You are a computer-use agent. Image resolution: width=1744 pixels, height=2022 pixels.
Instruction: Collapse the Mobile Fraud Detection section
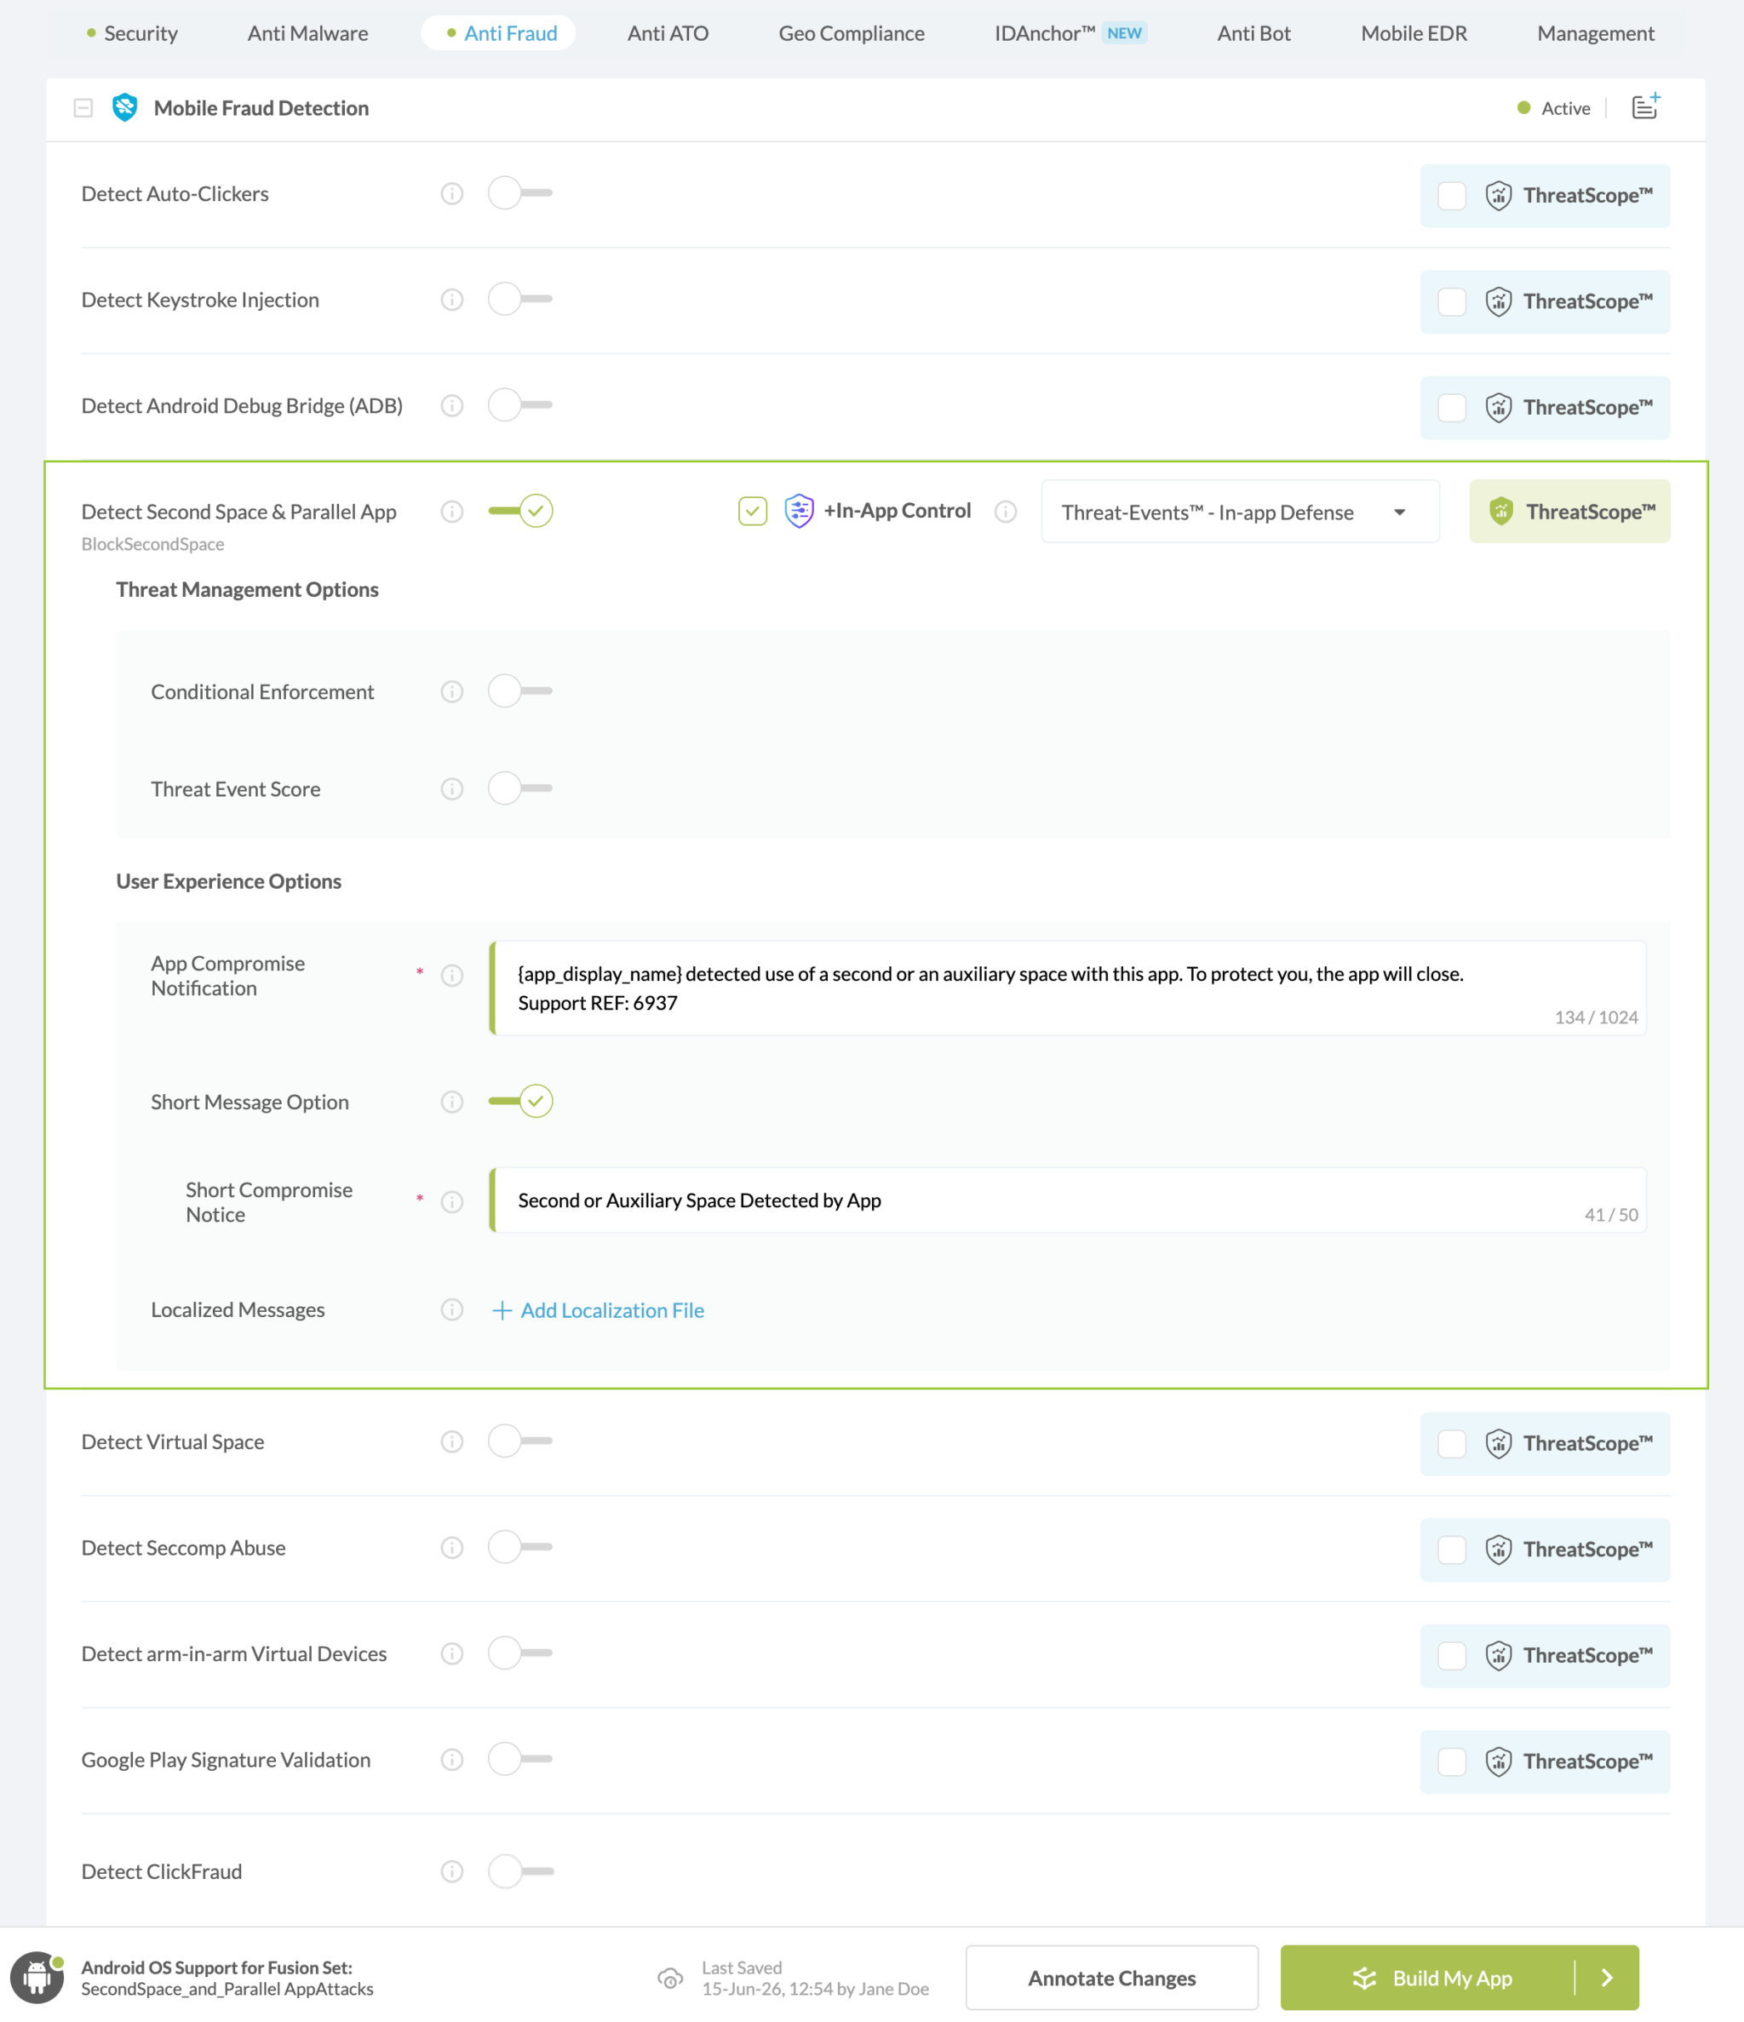(x=83, y=108)
